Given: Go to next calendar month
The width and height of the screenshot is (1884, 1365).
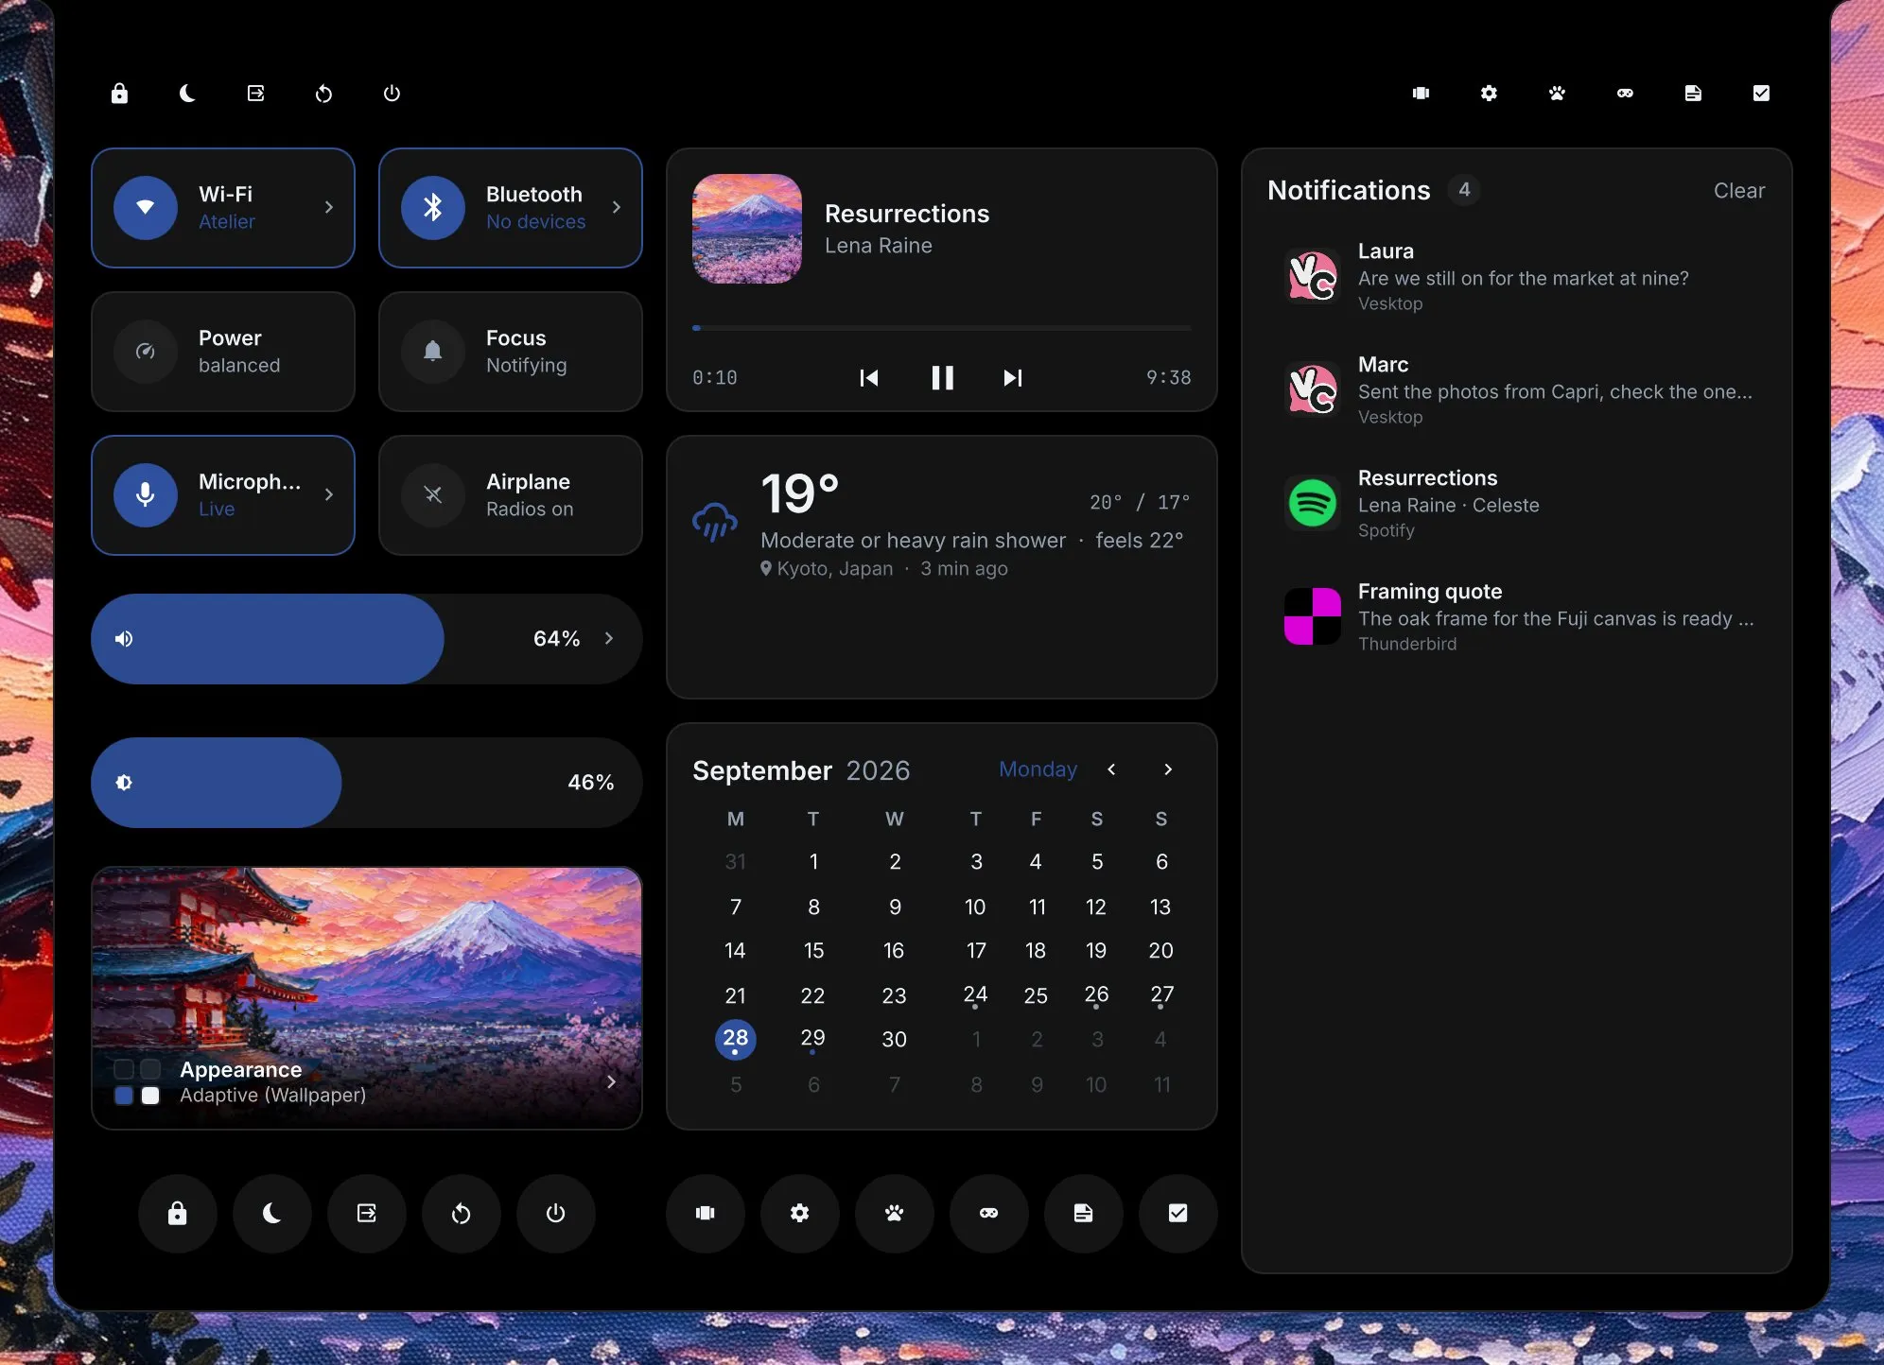Looking at the screenshot, I should [x=1168, y=769].
